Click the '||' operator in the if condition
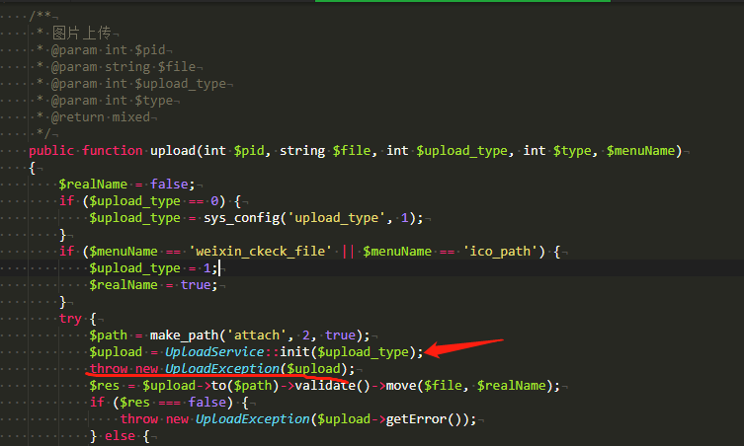The width and height of the screenshot is (744, 446). pos(348,252)
